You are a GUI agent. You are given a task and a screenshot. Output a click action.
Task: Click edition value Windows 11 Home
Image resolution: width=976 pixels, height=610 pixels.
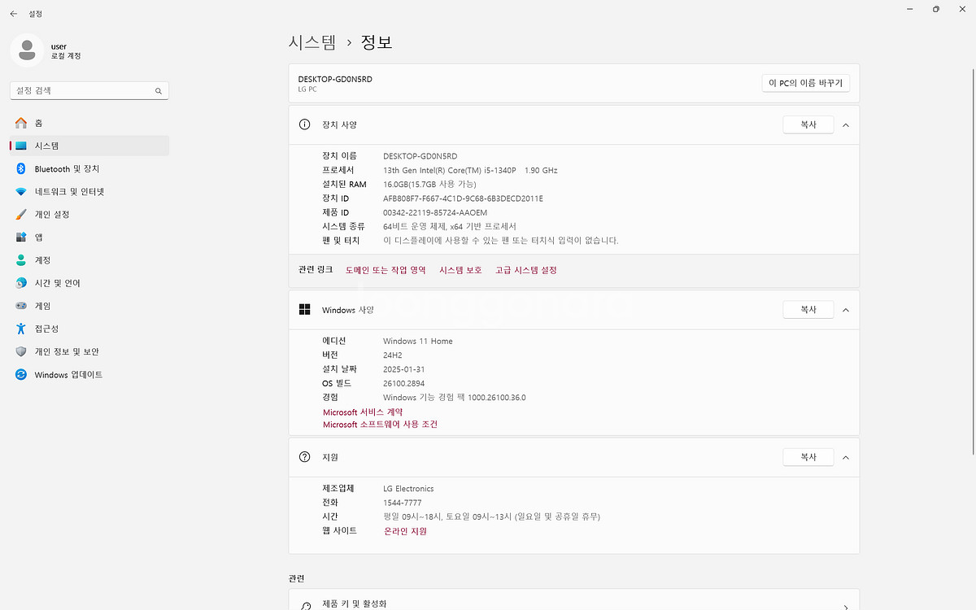(418, 341)
